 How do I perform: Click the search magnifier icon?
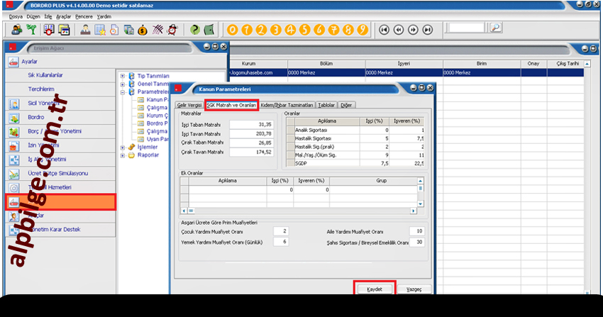point(496,28)
